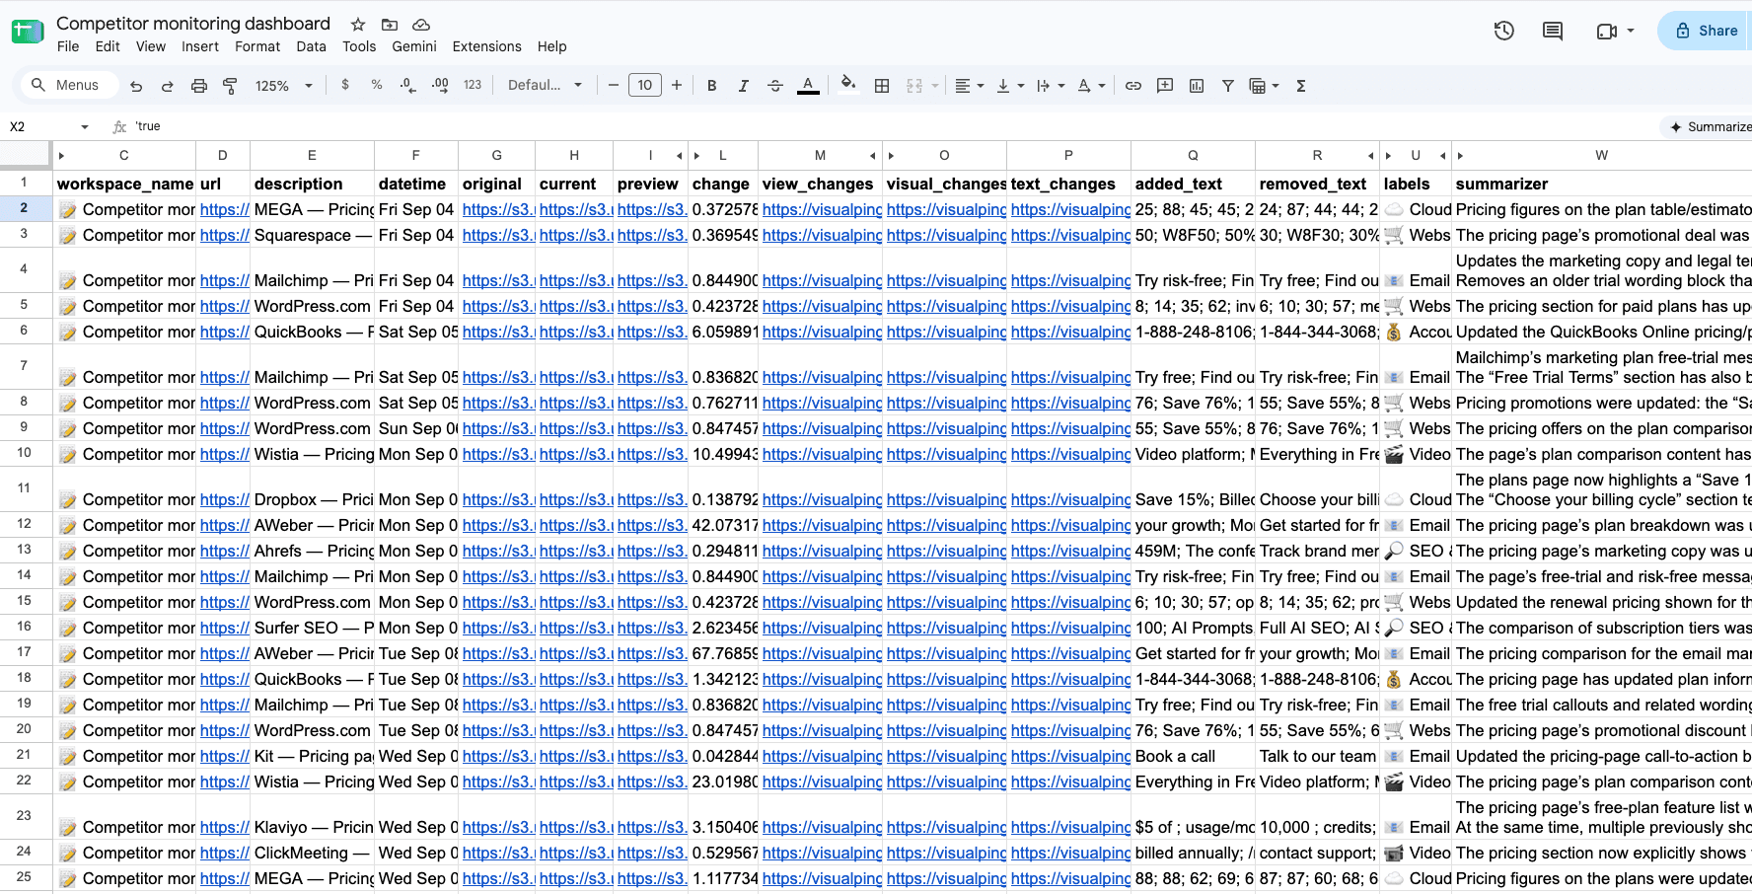Open text_changes link in Dropbox row
This screenshot has width=1752, height=894.
pos(1070,499)
